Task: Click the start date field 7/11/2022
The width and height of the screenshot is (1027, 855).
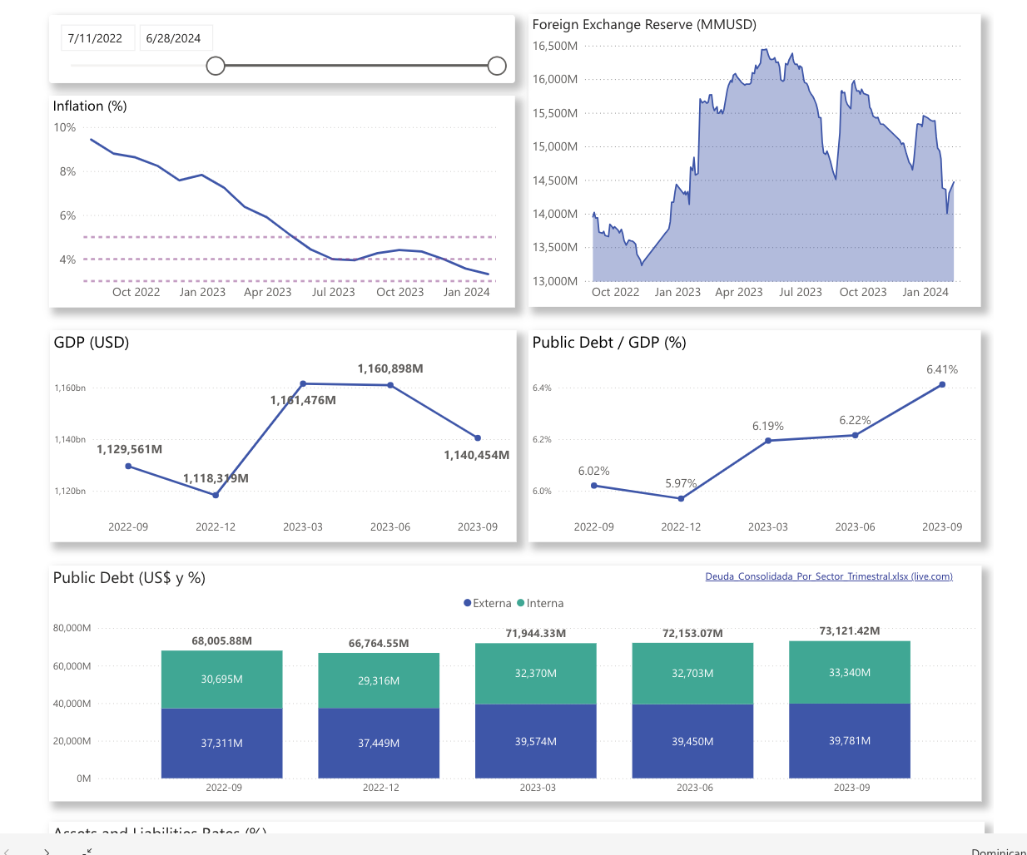Action: click(x=97, y=38)
